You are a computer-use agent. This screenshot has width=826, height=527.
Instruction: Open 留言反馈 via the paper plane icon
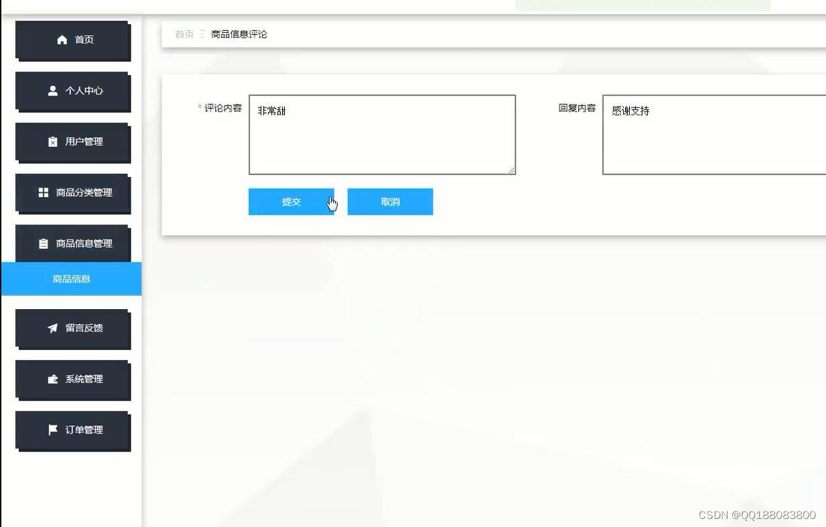52,328
